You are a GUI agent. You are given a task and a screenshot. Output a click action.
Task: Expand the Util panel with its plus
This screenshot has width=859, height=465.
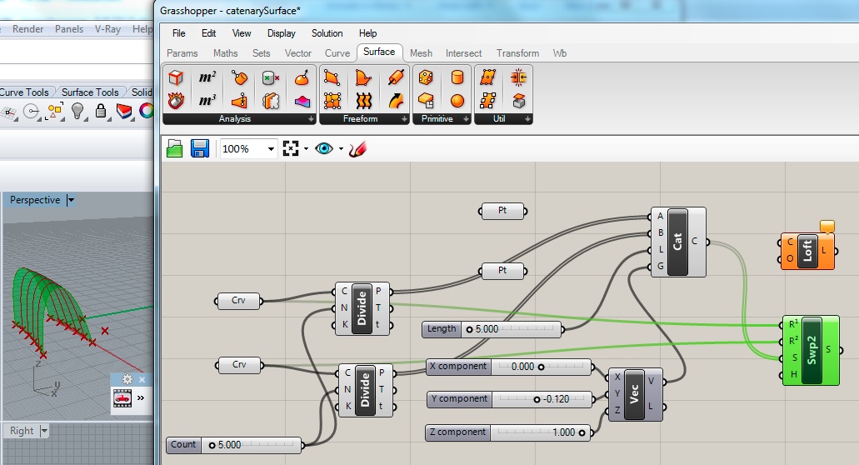point(527,119)
